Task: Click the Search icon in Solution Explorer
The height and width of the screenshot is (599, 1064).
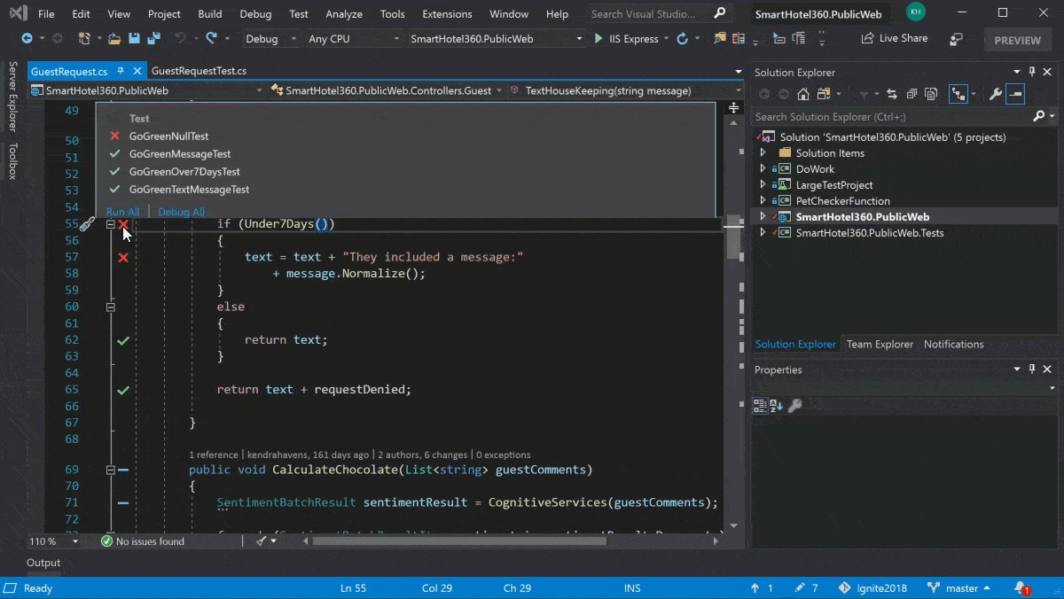Action: tap(1039, 115)
